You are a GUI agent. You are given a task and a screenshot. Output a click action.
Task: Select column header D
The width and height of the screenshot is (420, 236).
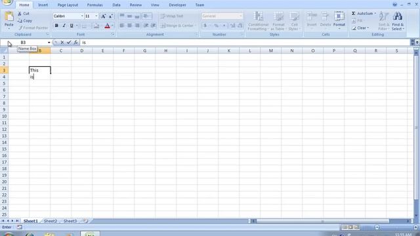point(81,50)
